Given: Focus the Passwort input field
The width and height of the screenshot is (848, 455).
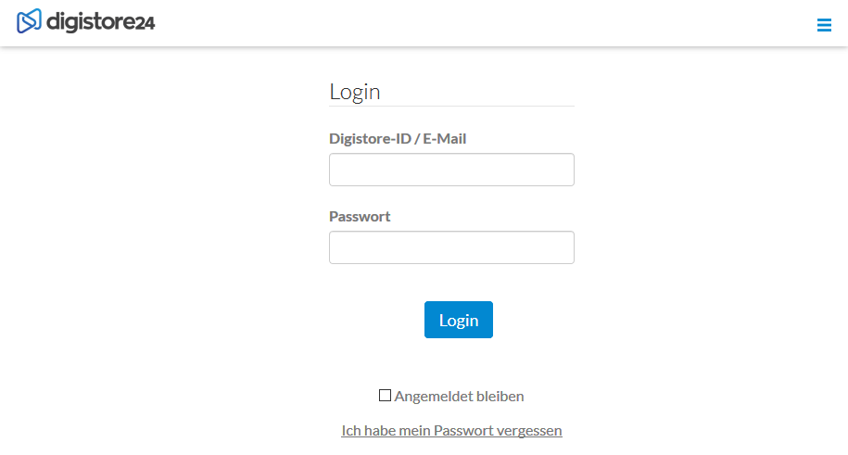Looking at the screenshot, I should pyautogui.click(x=451, y=247).
